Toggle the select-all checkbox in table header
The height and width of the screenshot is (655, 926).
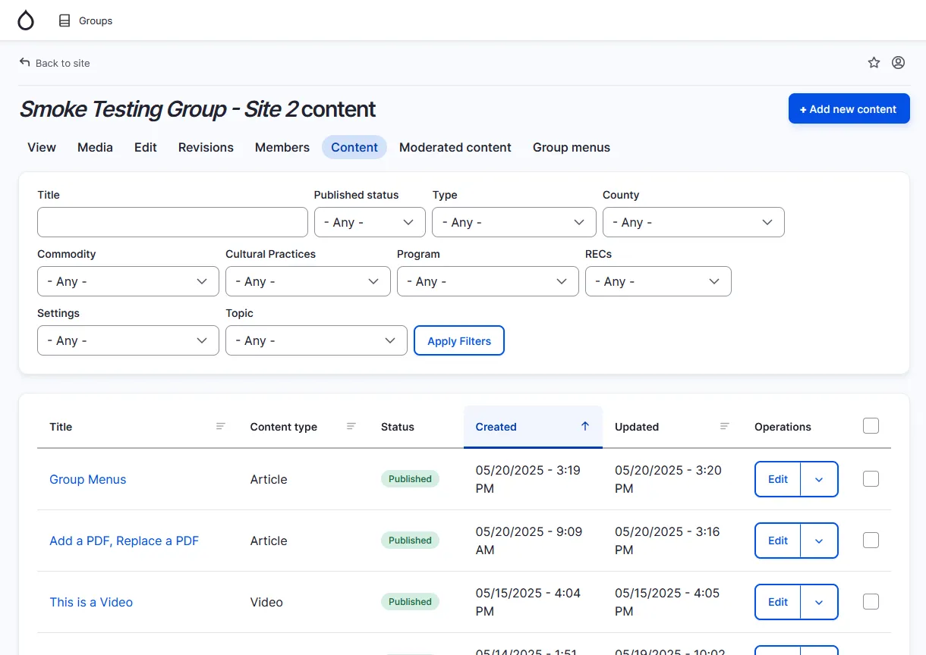[871, 426]
